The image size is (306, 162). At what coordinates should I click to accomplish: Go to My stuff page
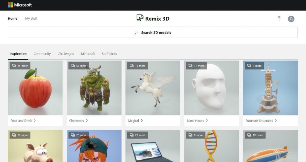[31, 18]
